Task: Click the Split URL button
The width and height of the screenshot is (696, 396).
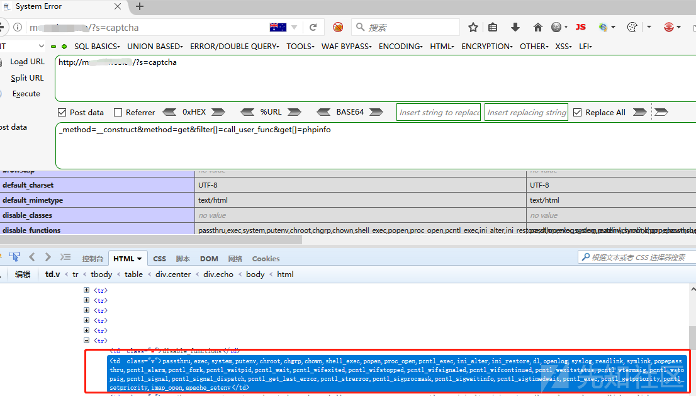Action: pos(27,77)
